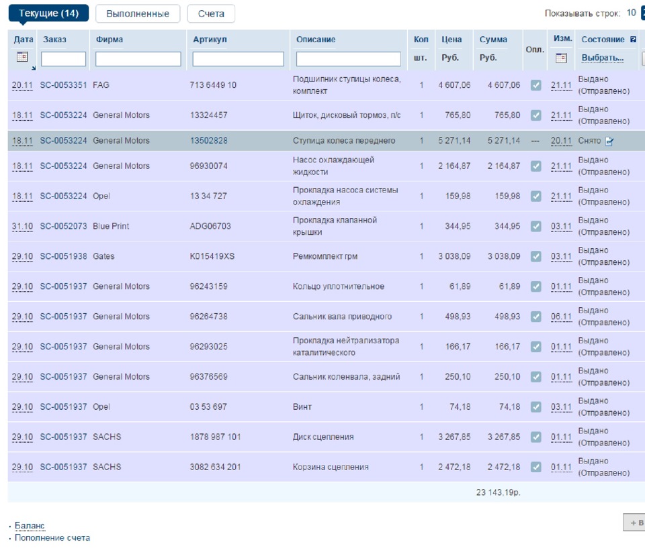Click the note icon beside Снято status
The width and height of the screenshot is (645, 552).
click(609, 142)
